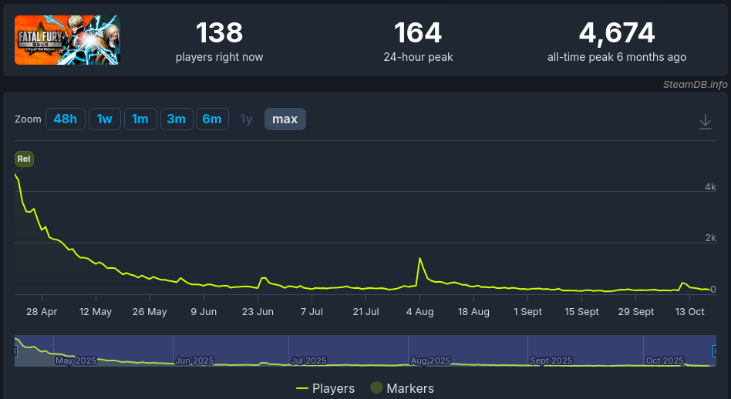
Task: Click Aug 2025 in the navigator
Action: (430, 360)
